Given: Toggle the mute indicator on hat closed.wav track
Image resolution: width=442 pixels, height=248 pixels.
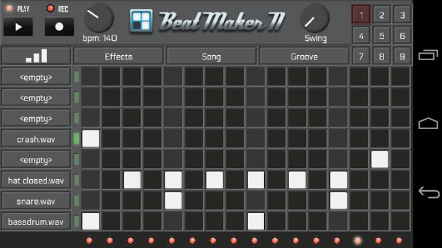Looking at the screenshot, I should (x=76, y=180).
